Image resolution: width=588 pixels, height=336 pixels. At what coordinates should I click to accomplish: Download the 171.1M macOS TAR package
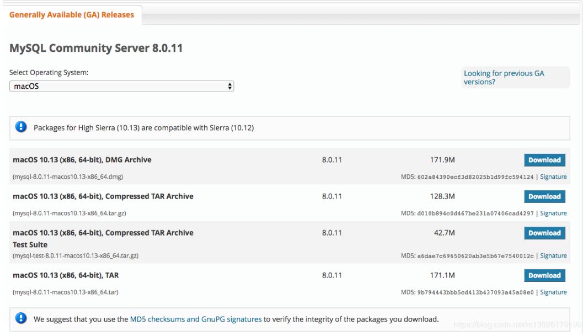click(x=544, y=275)
